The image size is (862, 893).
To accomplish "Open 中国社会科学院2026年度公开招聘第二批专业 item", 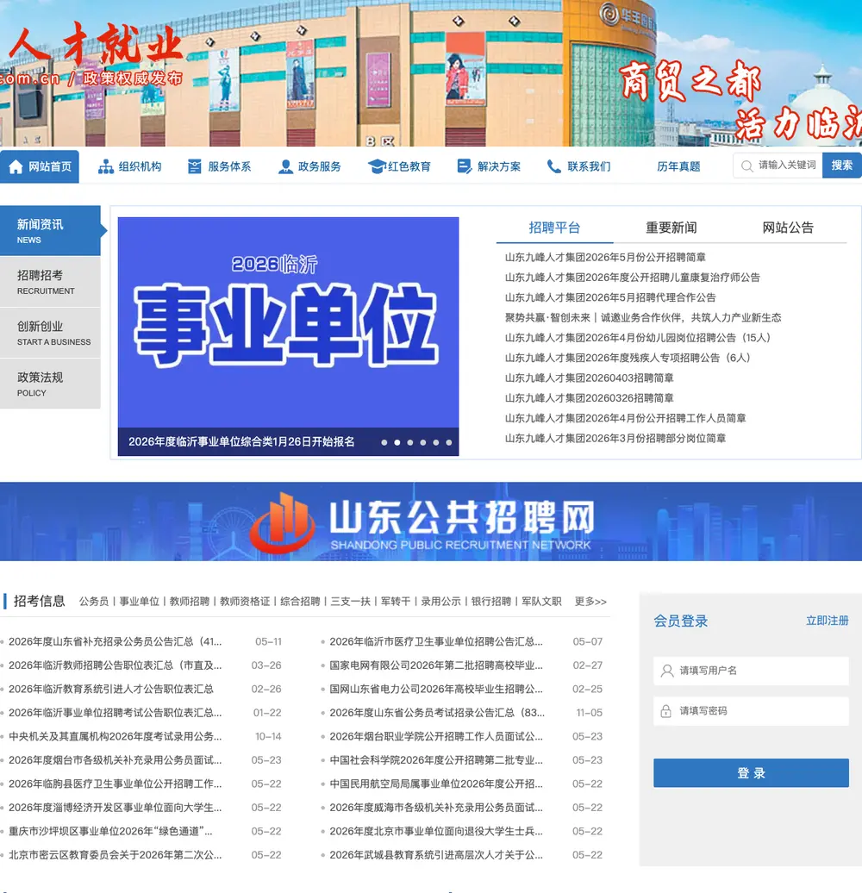I will pyautogui.click(x=436, y=760).
